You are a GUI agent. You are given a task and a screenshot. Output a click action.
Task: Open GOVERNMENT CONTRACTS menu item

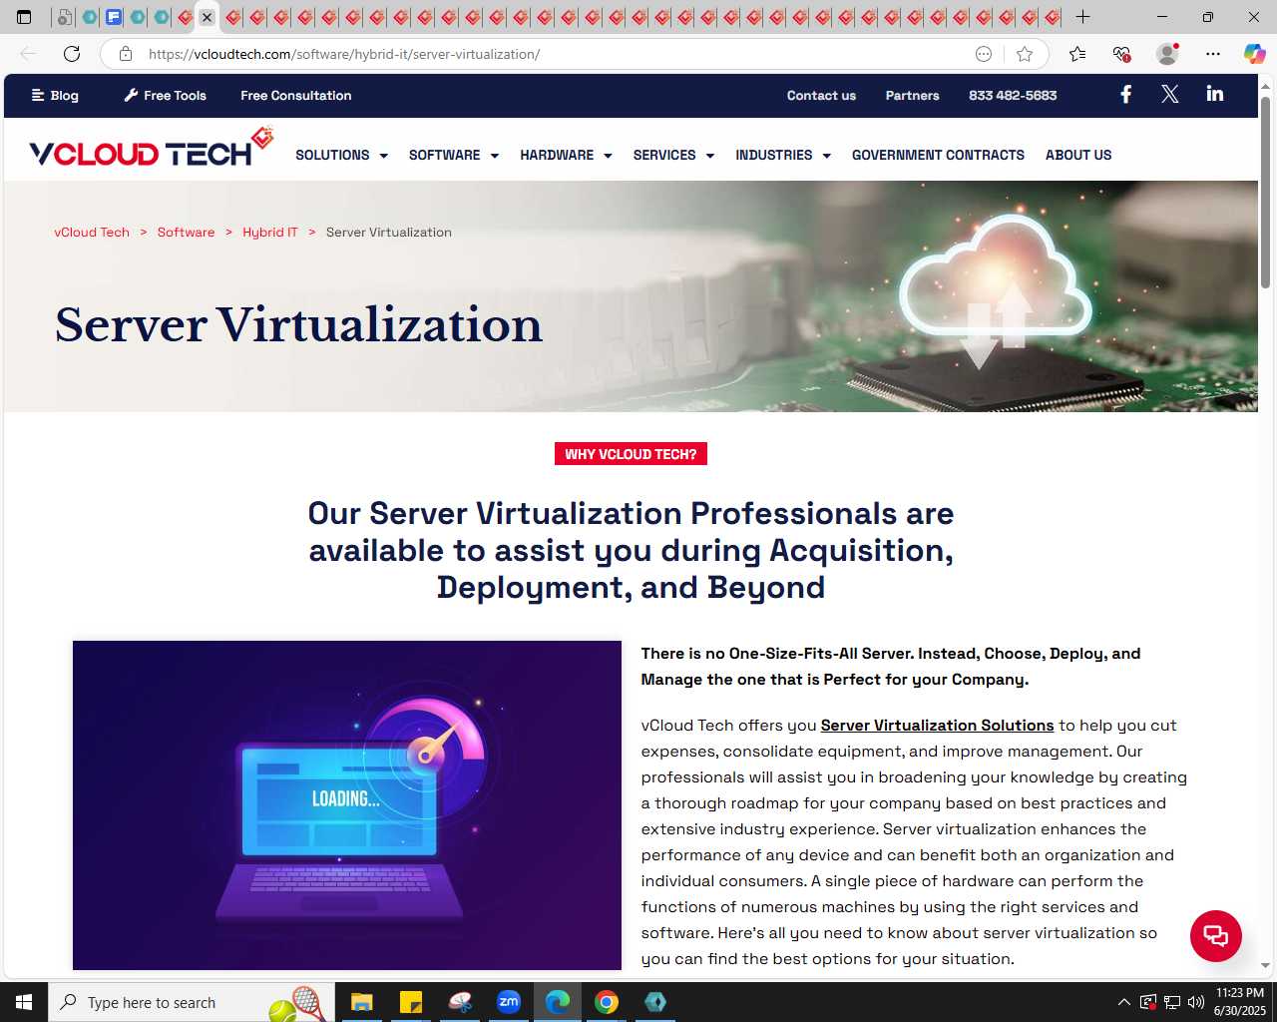(x=938, y=155)
